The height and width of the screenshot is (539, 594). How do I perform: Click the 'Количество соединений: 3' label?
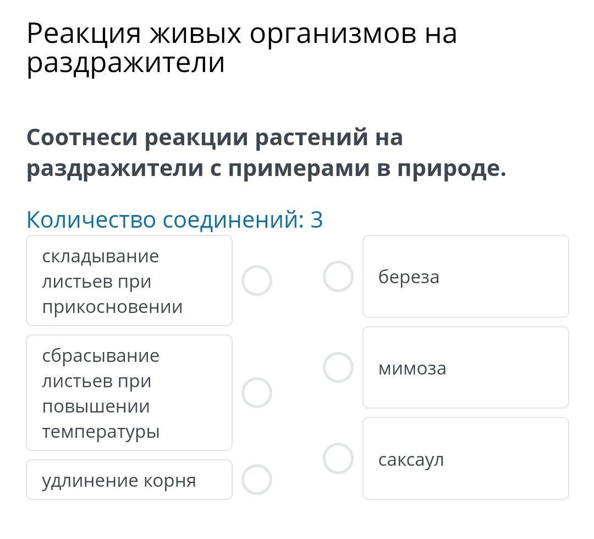point(174,219)
